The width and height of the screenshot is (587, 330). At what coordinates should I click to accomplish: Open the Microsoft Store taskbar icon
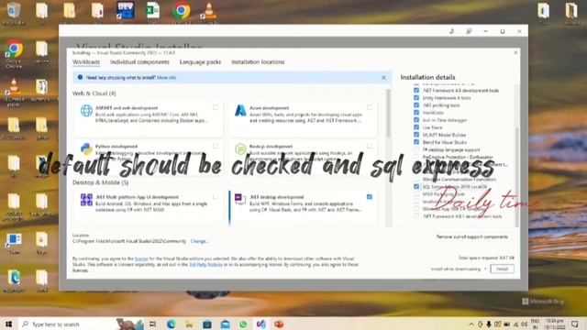[x=207, y=324]
